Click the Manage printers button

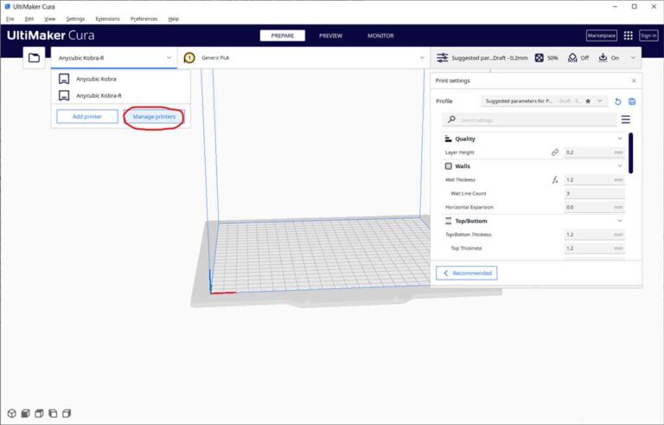[x=154, y=117]
